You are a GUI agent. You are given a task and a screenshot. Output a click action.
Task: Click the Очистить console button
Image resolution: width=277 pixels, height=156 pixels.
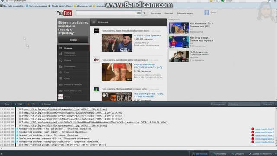[x=267, y=104]
